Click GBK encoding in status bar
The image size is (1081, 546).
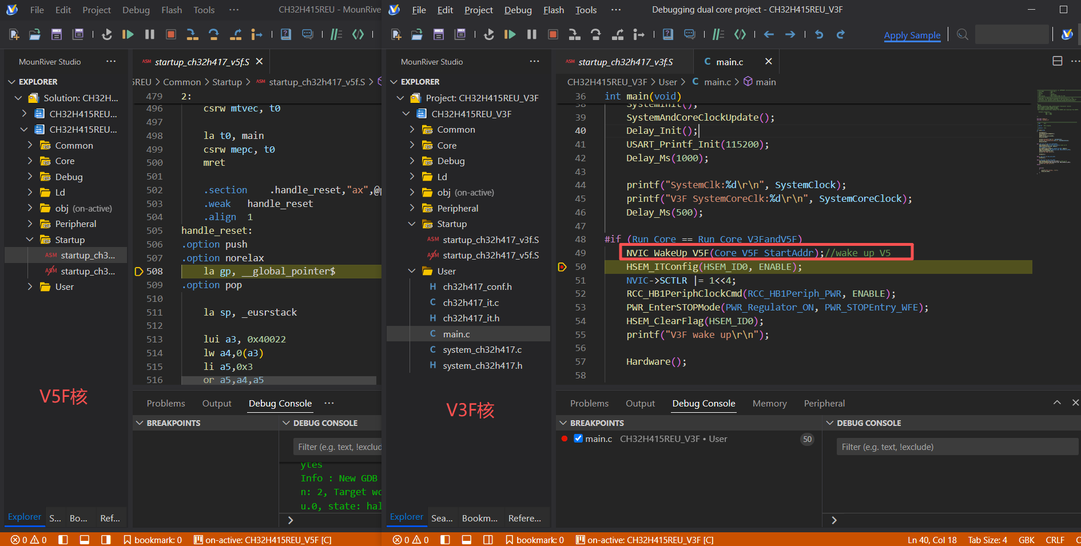[x=1026, y=540]
